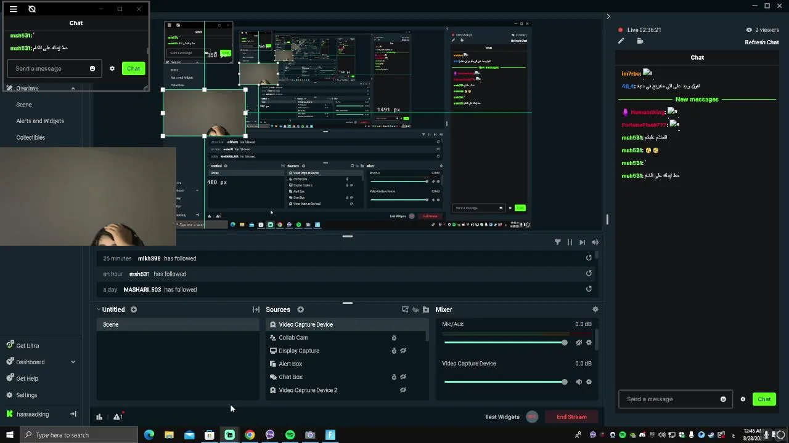
Task: Log out of hamaadking using arrow icon
Action: tap(73, 414)
